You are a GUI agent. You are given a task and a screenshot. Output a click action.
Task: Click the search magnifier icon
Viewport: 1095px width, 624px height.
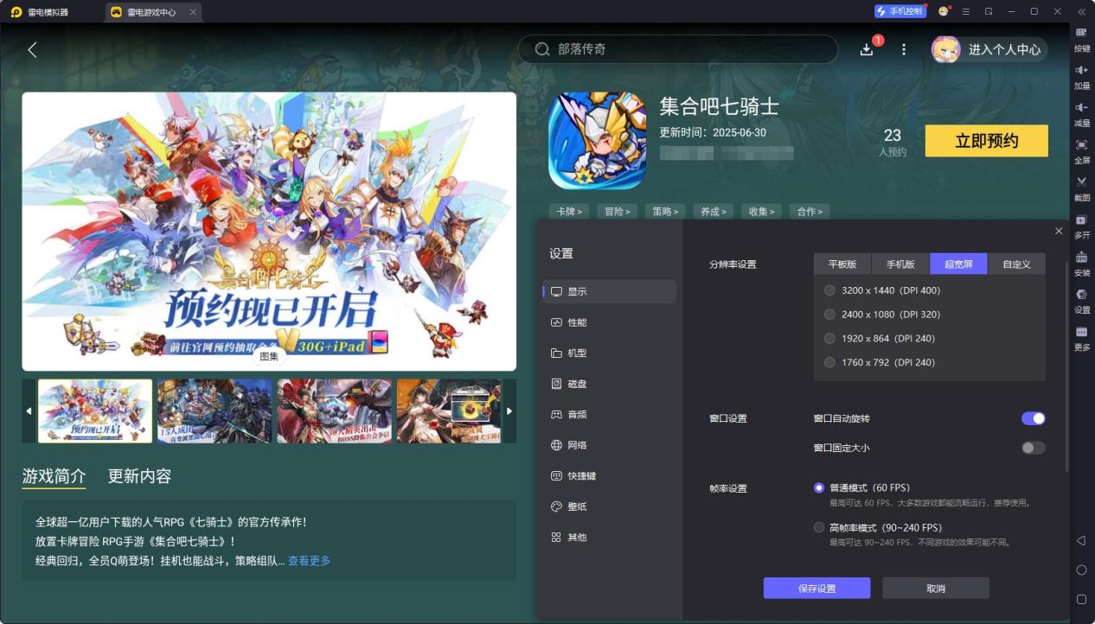pos(542,49)
